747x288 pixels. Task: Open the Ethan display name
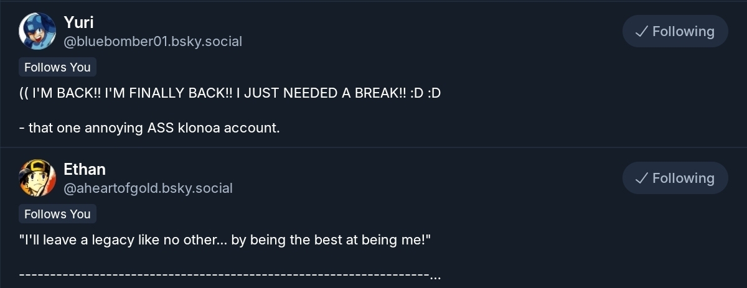pos(85,169)
